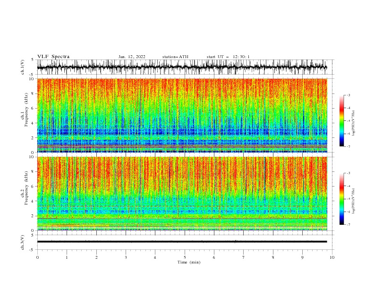The width and height of the screenshot is (374, 289).
Task: Click time axis tick label "1"
Action: tap(67, 257)
